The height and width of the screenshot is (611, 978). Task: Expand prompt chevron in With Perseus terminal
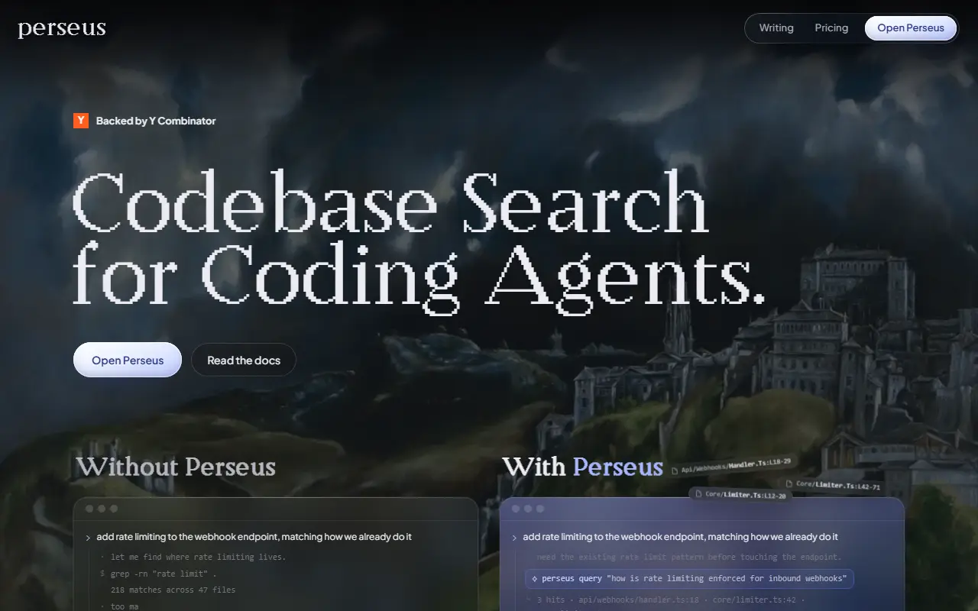[515, 538]
